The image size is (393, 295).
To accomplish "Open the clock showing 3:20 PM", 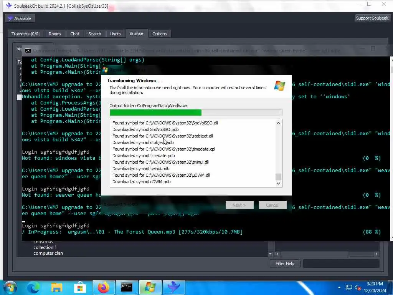I will pyautogui.click(x=375, y=284).
